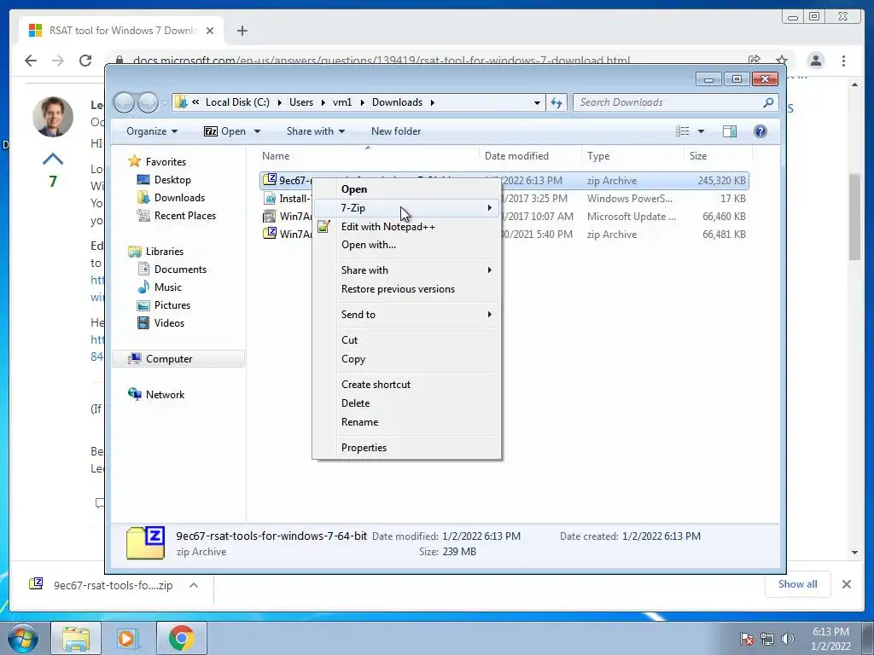The width and height of the screenshot is (874, 655).
Task: Sort by the Name column header
Action: tap(368, 156)
